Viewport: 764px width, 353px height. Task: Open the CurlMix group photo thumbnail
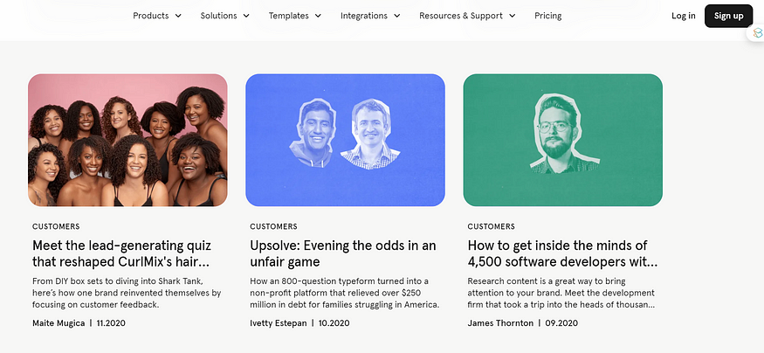click(127, 140)
